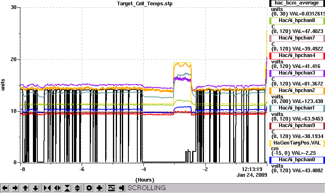This screenshot has height=193, width=325.
Task: Click the (Hours) x-axis label
Action: pos(145,180)
